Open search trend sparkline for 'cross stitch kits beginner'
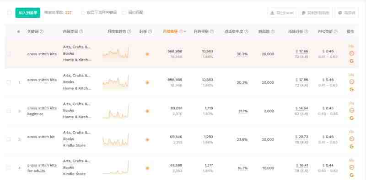 point(116,112)
